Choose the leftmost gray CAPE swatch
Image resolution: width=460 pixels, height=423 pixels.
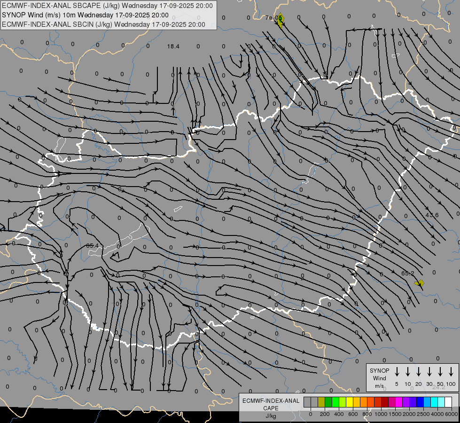(x=307, y=402)
